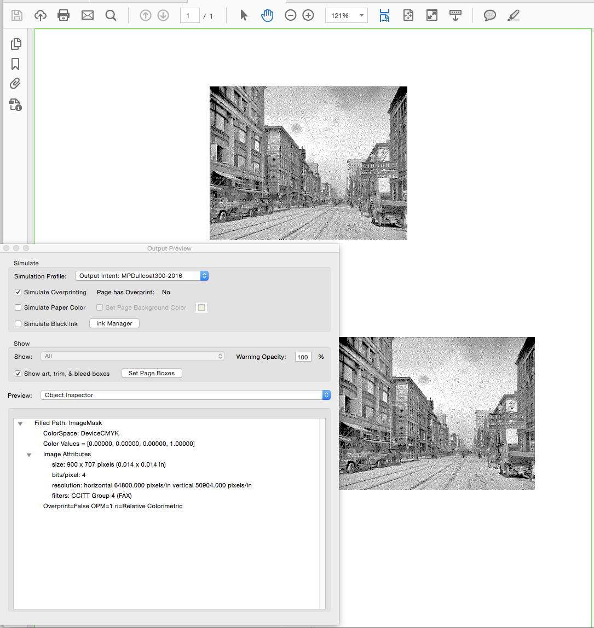
Task: Open the Simulation Profile dropdown
Action: [x=141, y=276]
